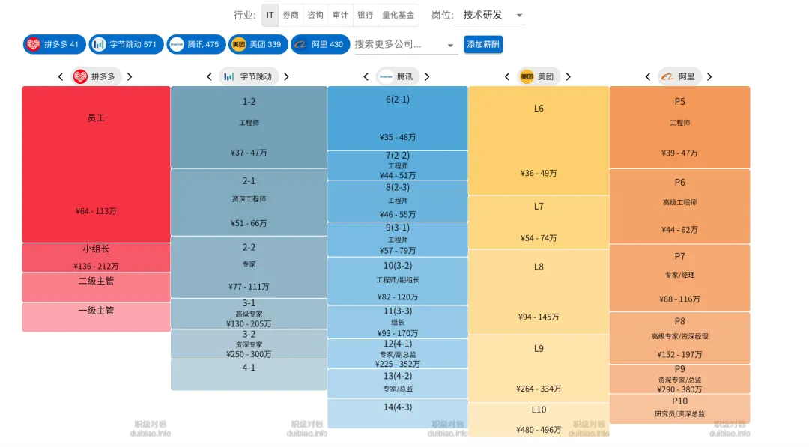Select the 腾讯 6(2-1) level block
Screen dimensions: 809x447
(397, 118)
